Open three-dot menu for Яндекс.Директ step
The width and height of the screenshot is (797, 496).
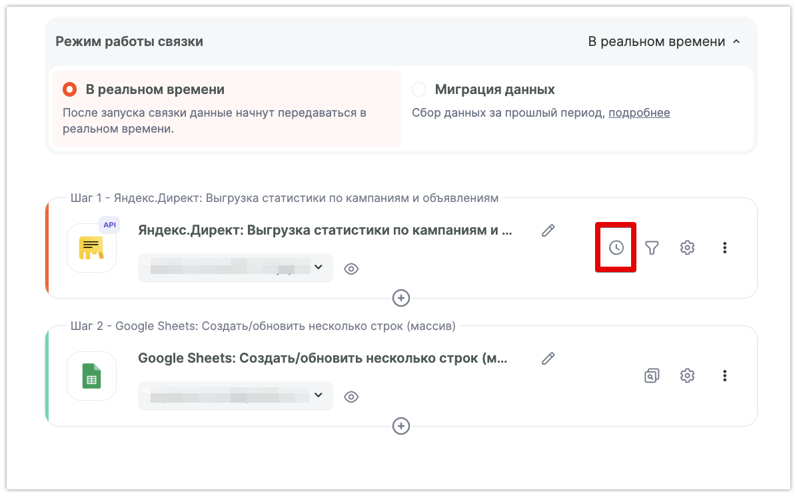pyautogui.click(x=724, y=248)
